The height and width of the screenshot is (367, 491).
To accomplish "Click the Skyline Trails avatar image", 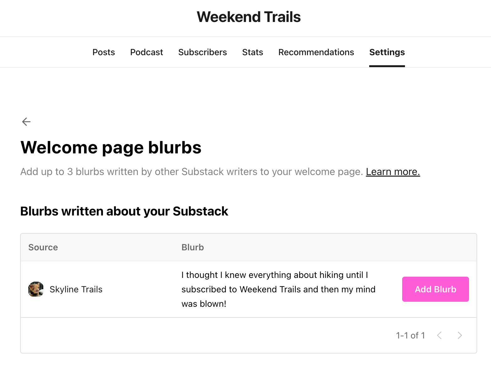I will [36, 289].
